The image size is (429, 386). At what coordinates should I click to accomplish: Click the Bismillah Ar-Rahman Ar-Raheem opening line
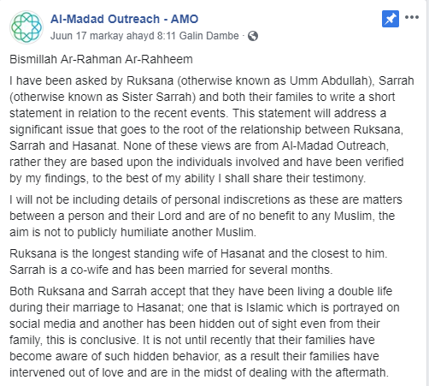(x=101, y=59)
